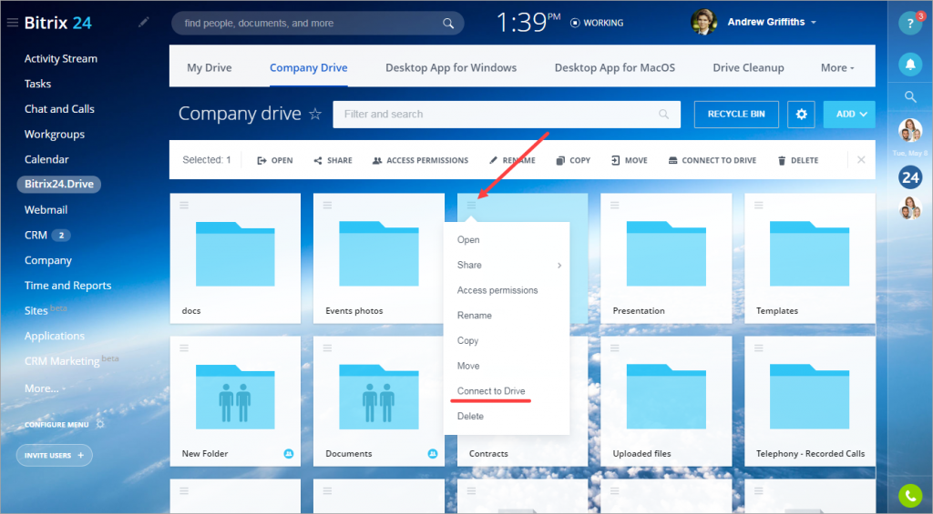The width and height of the screenshot is (933, 514).
Task: Click the green phone call icon
Action: [x=910, y=495]
